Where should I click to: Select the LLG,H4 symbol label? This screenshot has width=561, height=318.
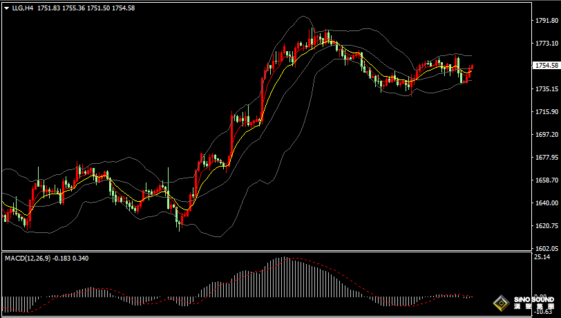point(23,8)
